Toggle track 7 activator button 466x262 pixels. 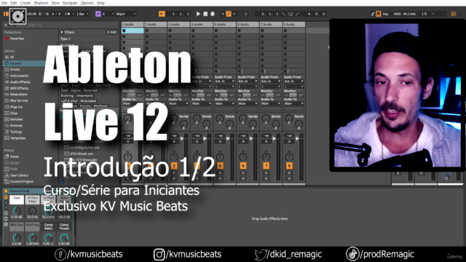point(266,166)
